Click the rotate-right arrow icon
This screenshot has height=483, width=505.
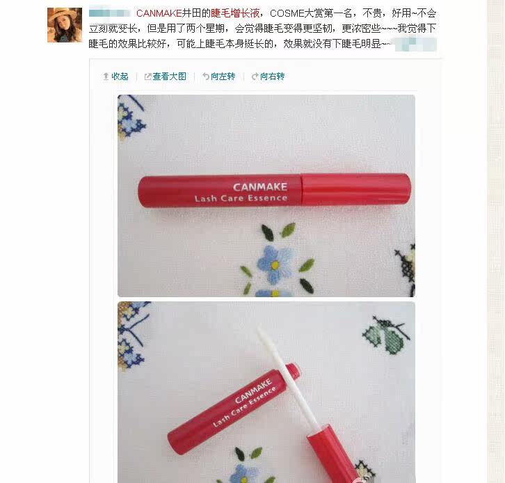[255, 77]
